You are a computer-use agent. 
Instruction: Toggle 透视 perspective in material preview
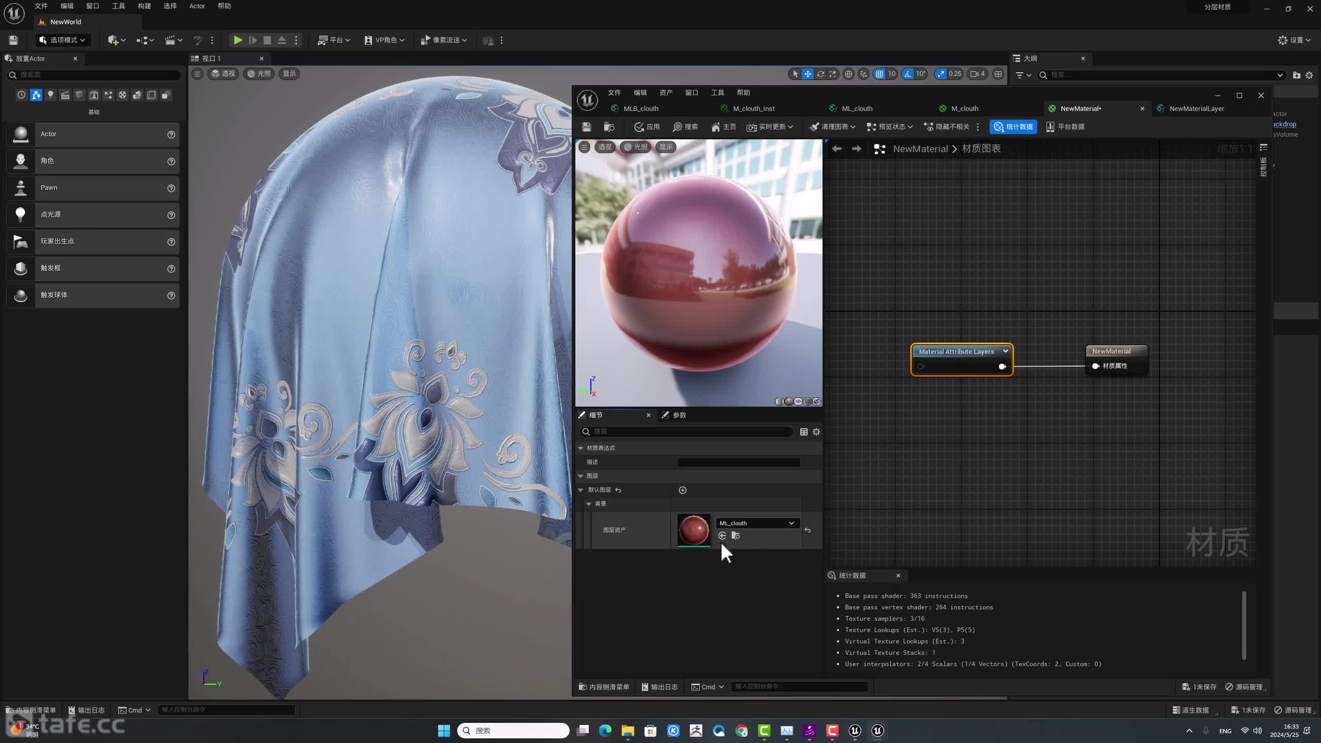point(604,147)
